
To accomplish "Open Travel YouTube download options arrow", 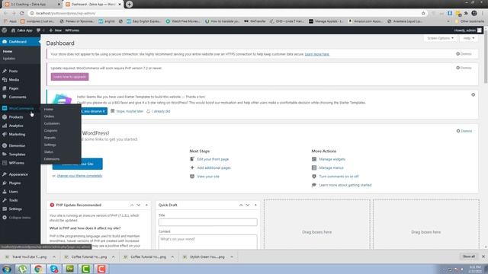I will click(54, 257).
